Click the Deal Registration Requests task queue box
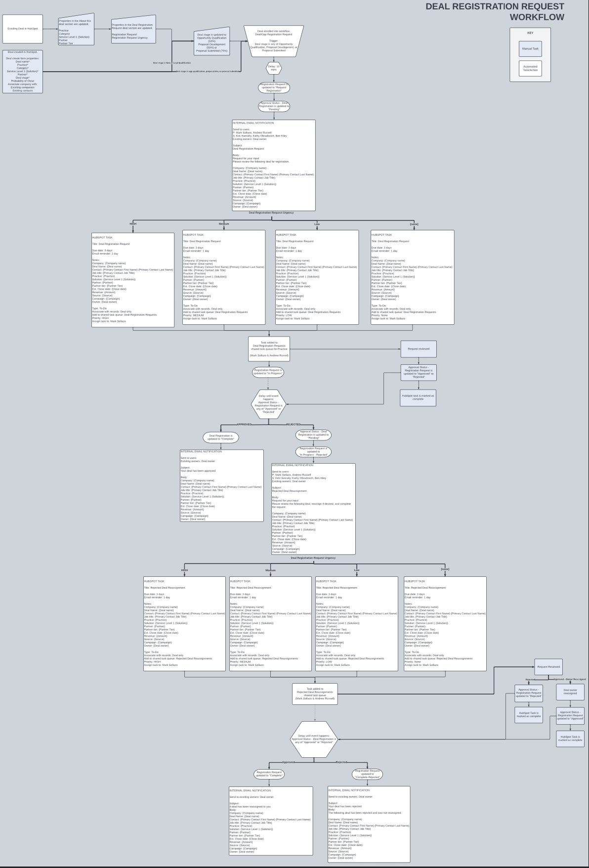The width and height of the screenshot is (589, 868). click(269, 349)
